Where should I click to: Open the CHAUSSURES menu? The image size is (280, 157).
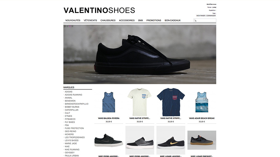pos(108,20)
